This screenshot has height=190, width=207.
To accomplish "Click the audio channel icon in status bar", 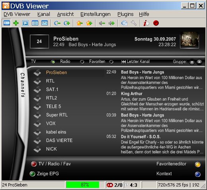I will pos(110,185).
